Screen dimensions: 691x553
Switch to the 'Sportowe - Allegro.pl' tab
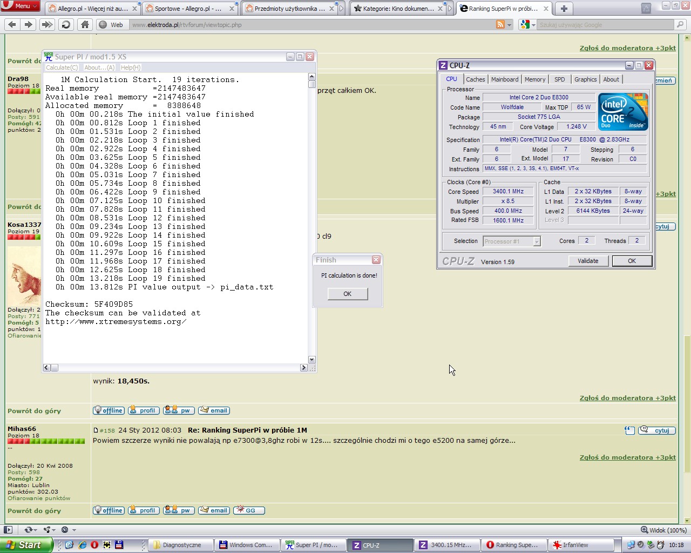(x=189, y=9)
